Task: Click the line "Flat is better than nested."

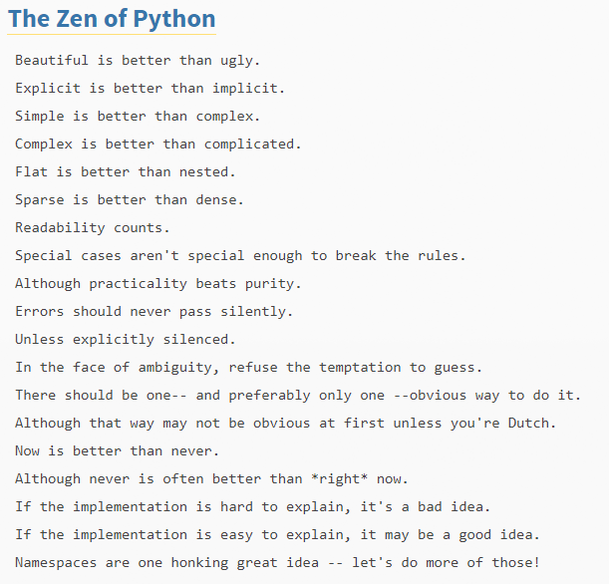Action: pyautogui.click(x=126, y=171)
